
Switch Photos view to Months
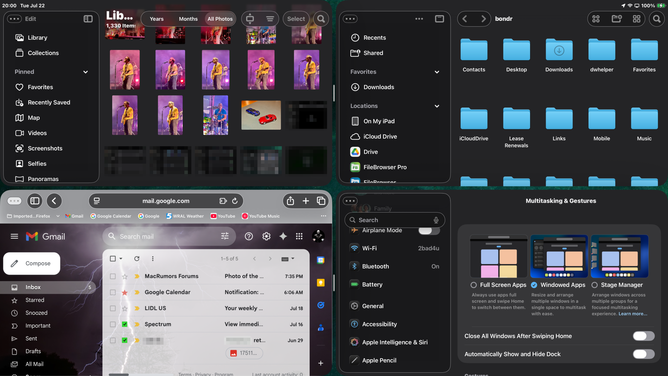[188, 19]
